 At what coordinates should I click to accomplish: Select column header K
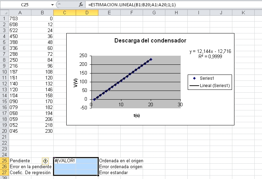coord(243,13)
